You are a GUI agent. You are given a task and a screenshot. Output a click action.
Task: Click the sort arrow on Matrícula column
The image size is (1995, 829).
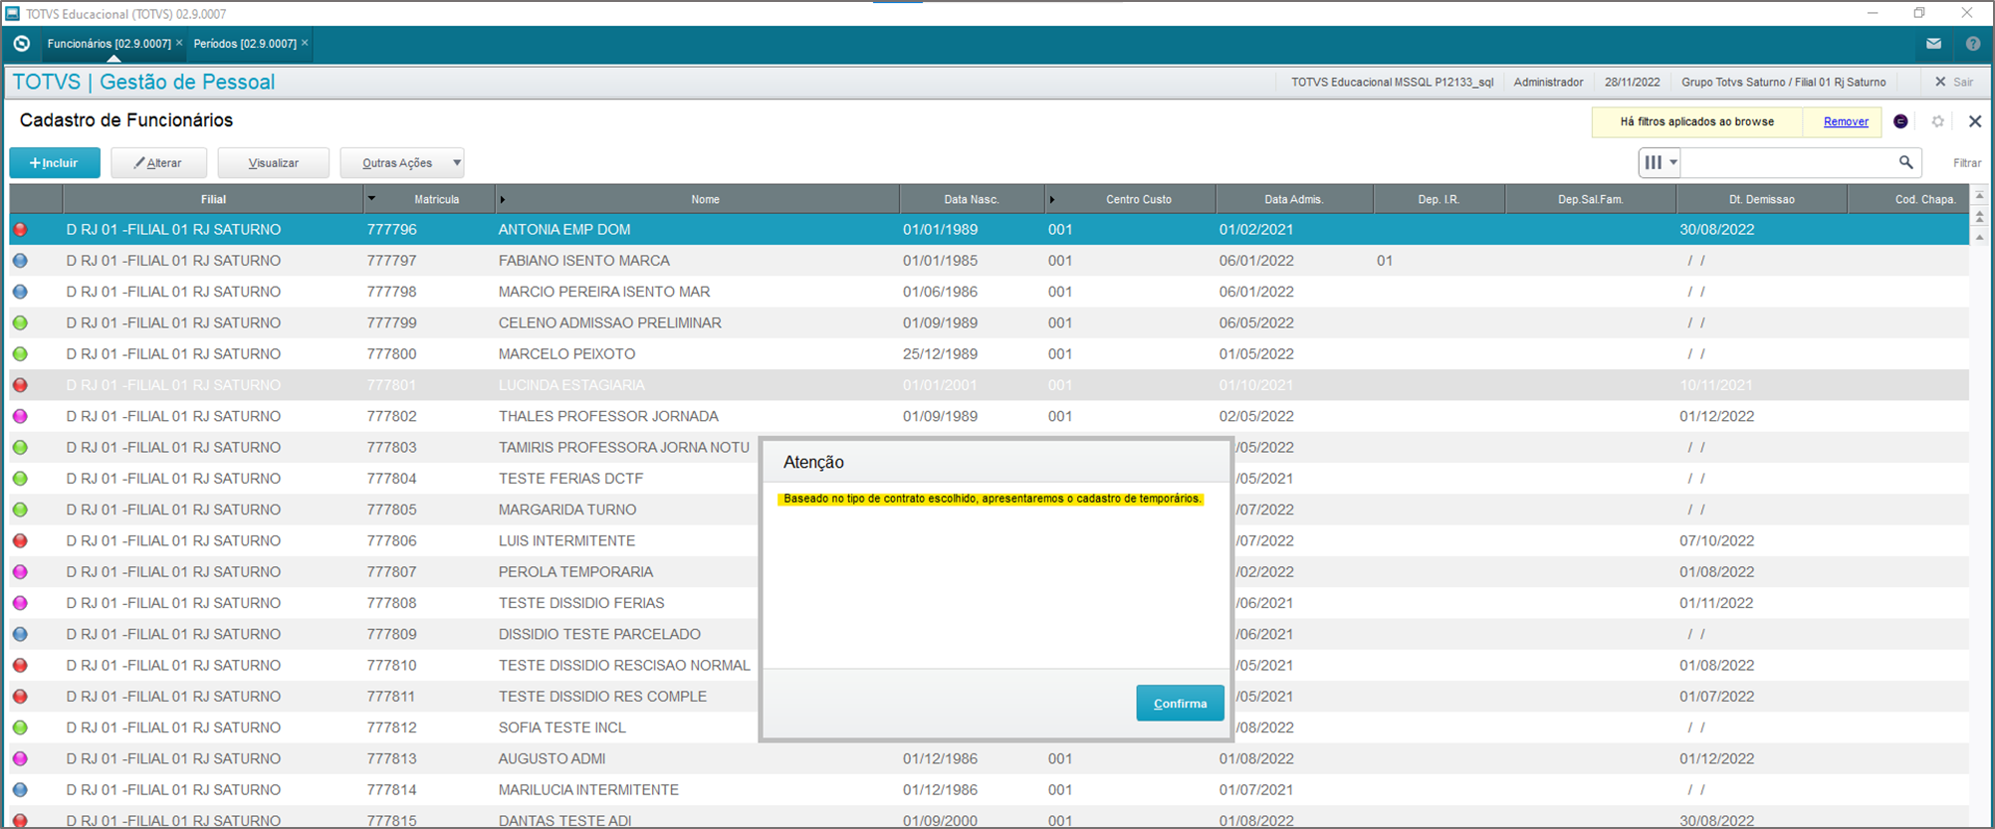pos(371,199)
